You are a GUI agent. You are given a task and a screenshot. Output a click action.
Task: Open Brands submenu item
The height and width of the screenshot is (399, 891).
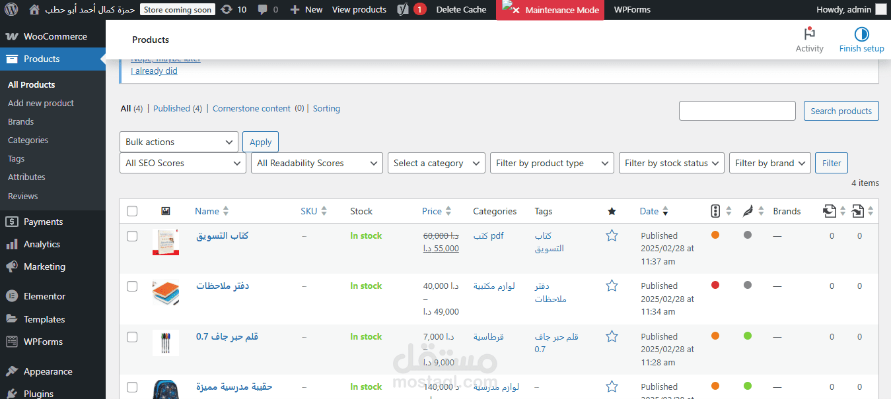pos(20,121)
